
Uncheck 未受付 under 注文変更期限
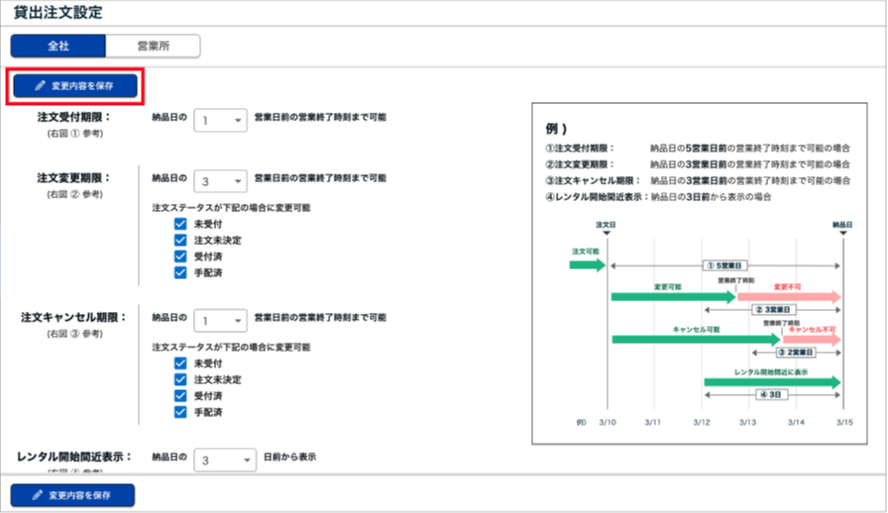(180, 225)
